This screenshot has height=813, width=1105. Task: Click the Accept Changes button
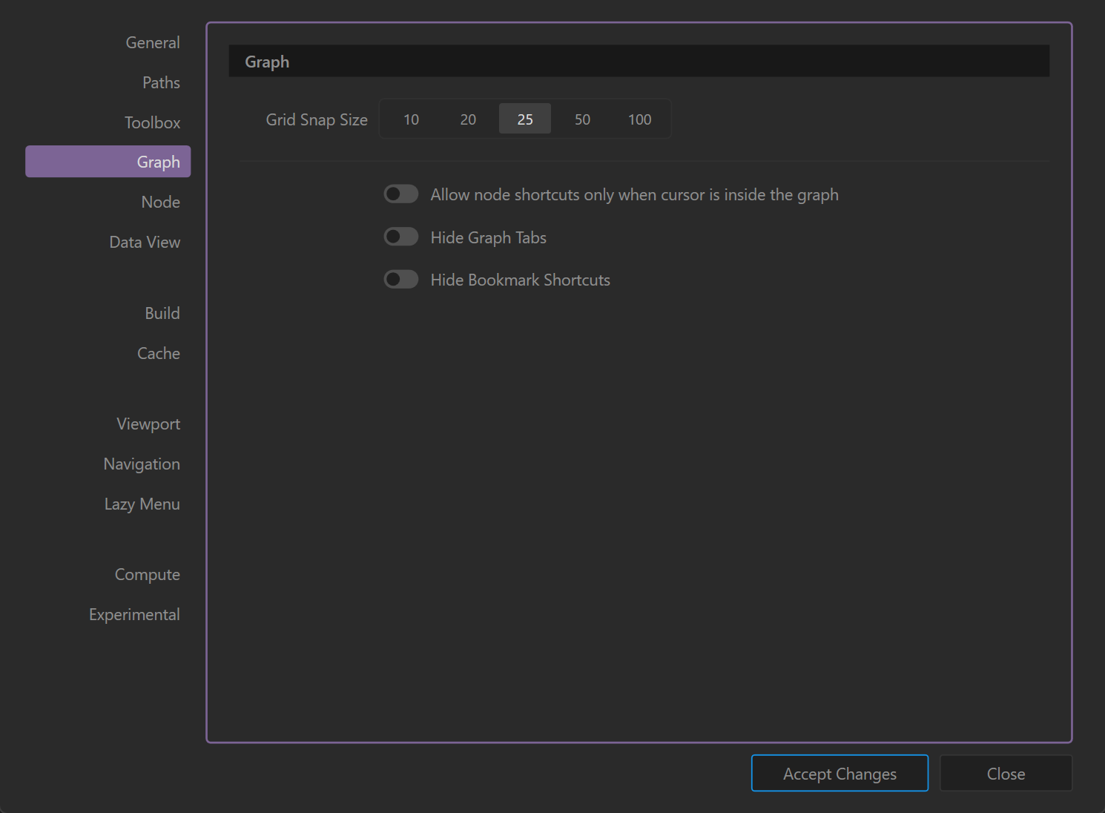[840, 774]
